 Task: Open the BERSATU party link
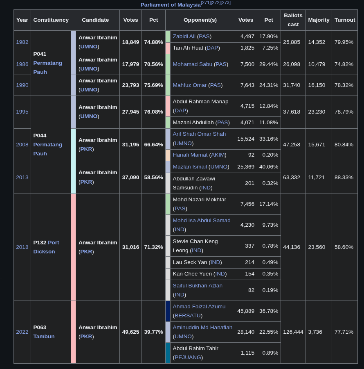pyautogui.click(x=188, y=316)
